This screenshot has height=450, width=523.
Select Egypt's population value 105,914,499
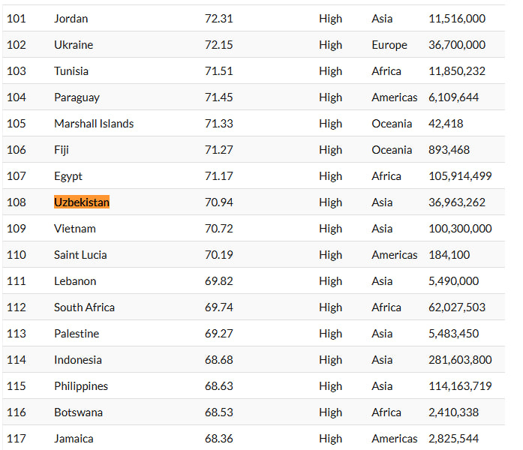[x=460, y=176]
